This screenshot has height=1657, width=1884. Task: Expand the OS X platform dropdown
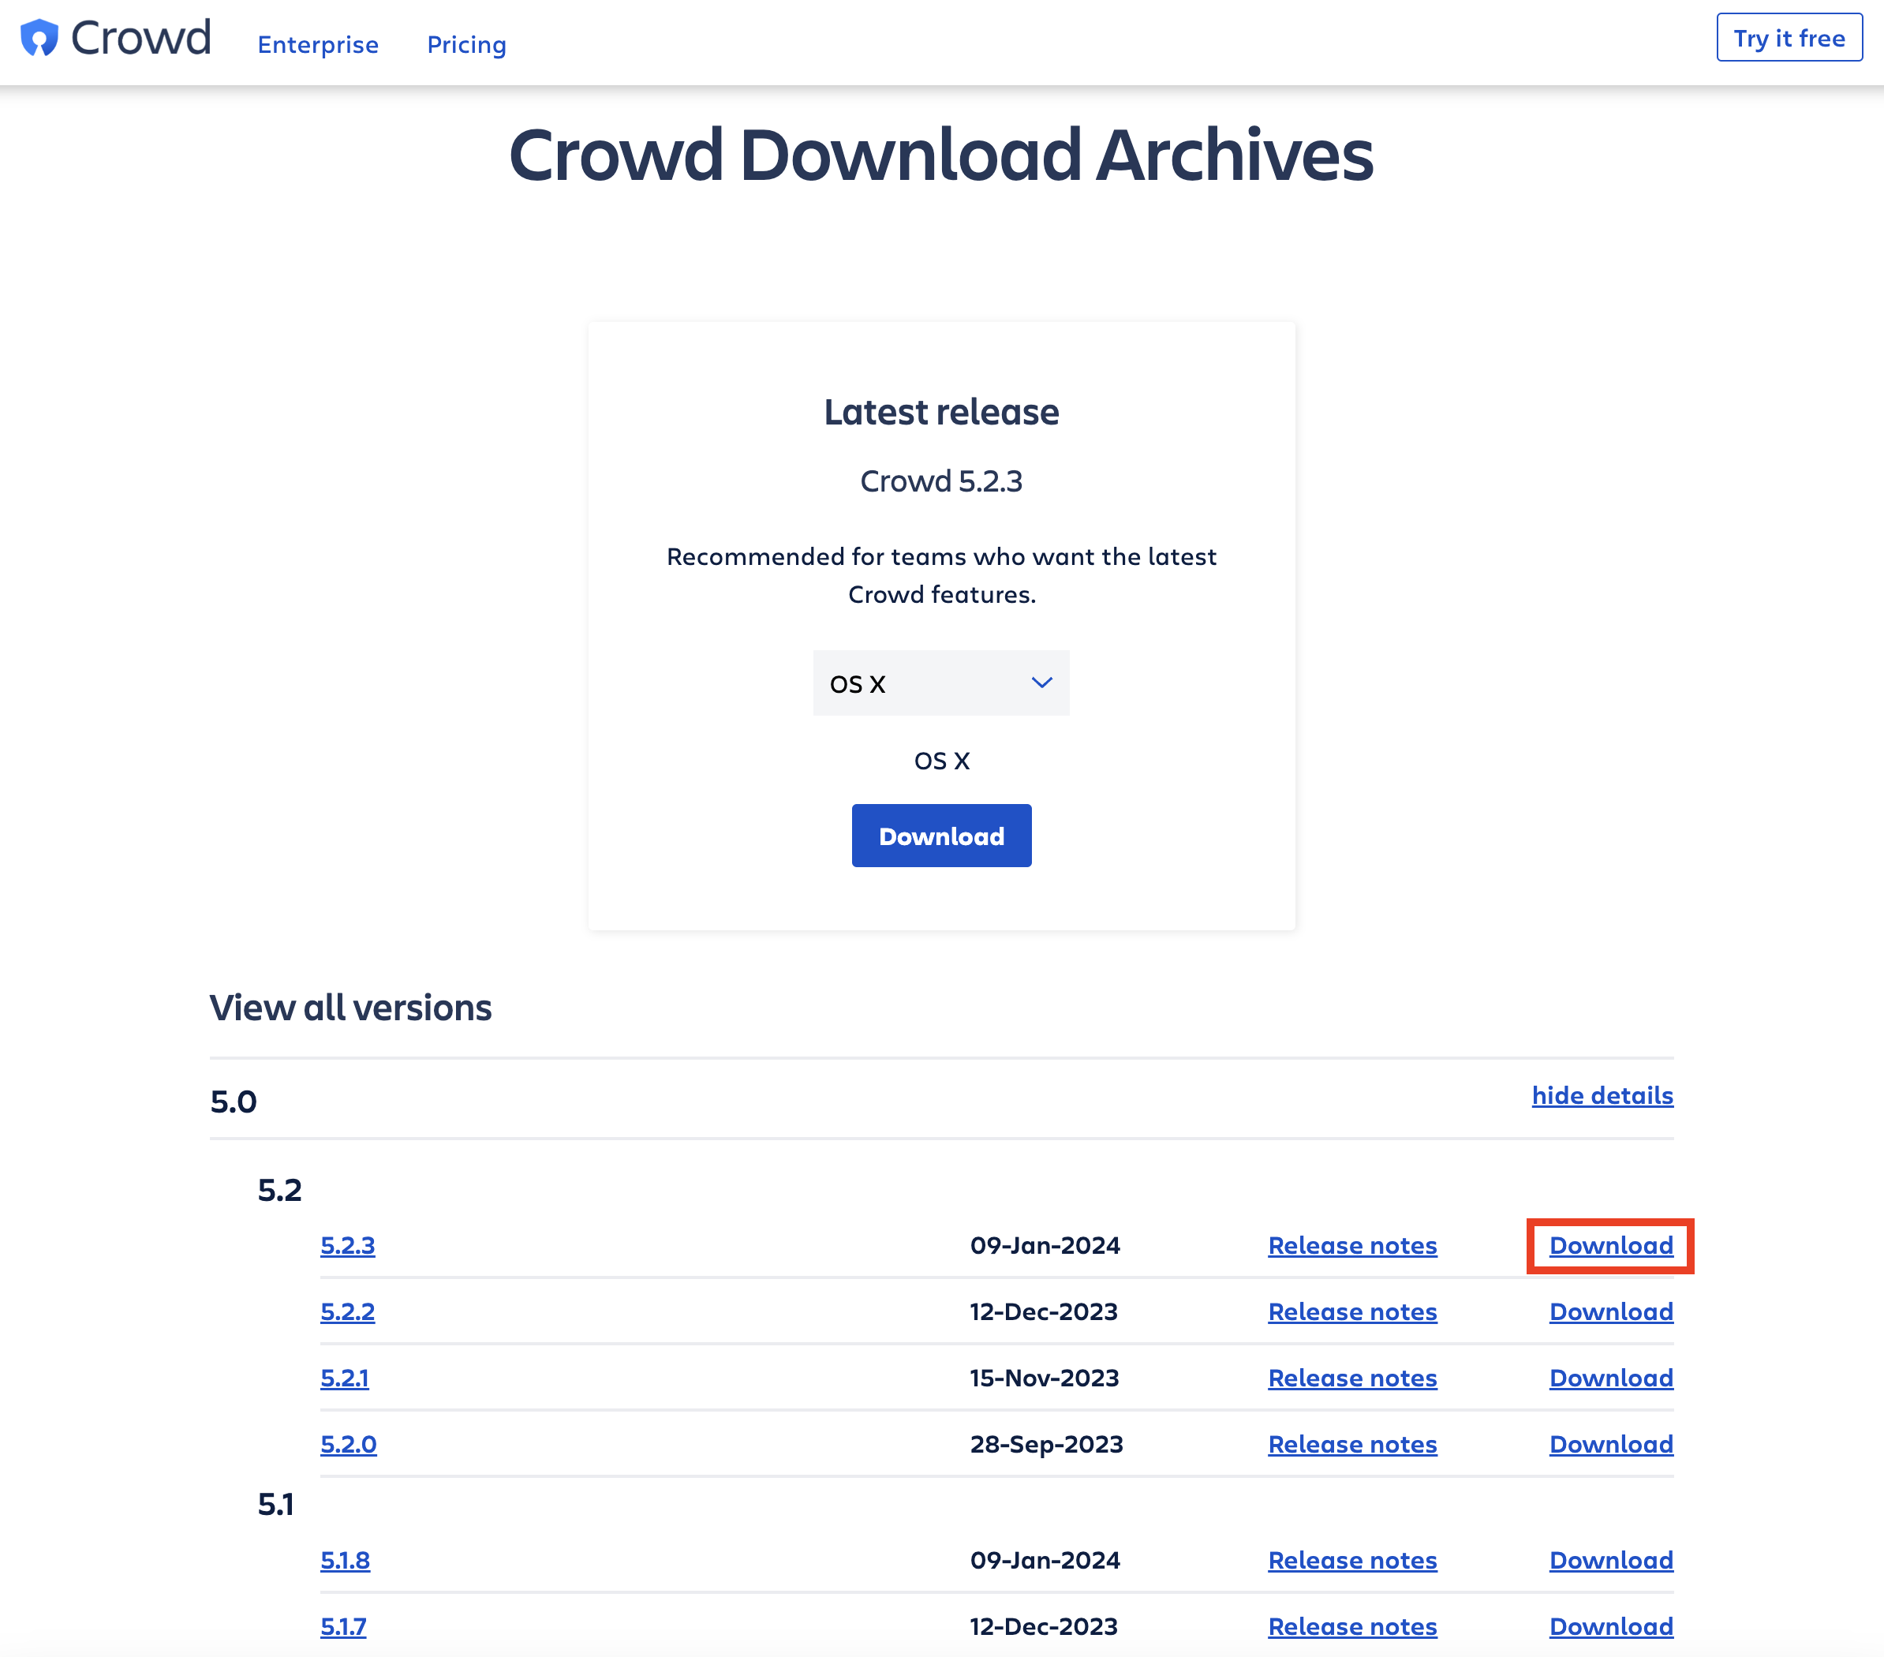(x=940, y=683)
